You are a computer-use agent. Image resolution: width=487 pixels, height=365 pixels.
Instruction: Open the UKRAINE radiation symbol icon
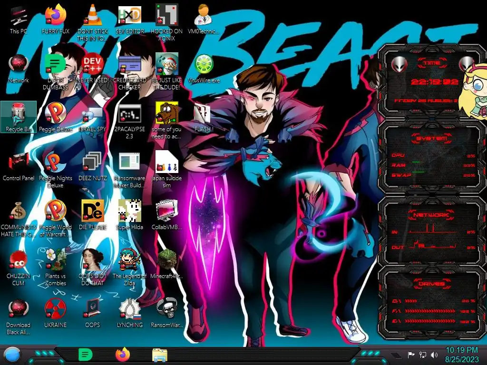pos(55,314)
